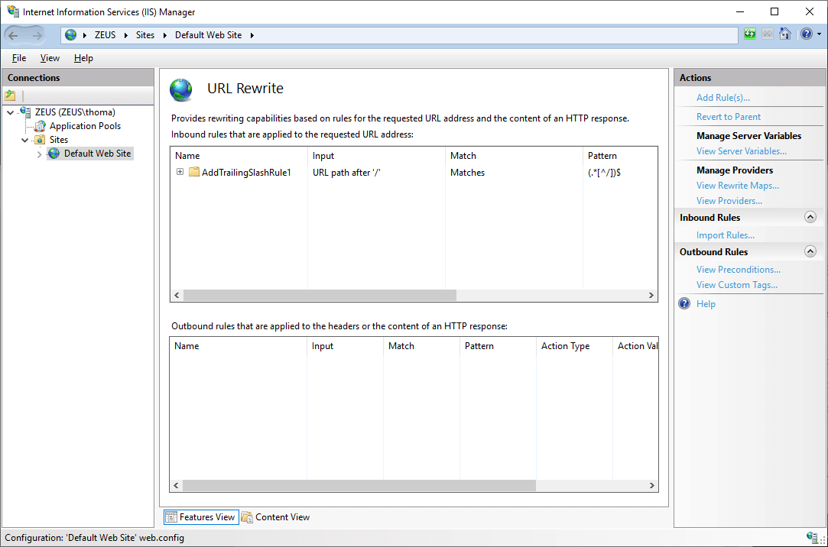Go to Home via house icon

coord(785,34)
